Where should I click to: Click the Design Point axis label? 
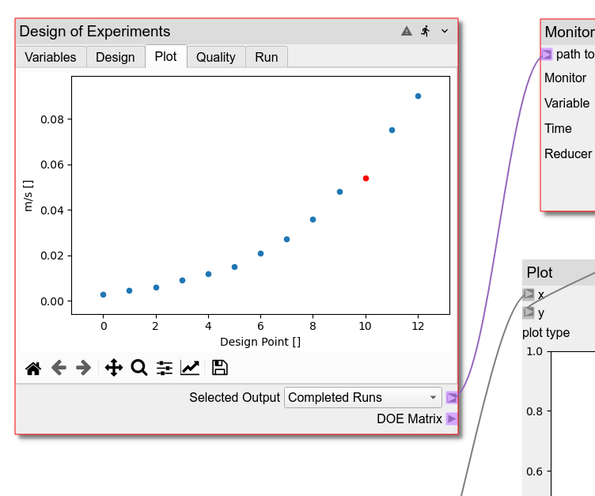(260, 342)
